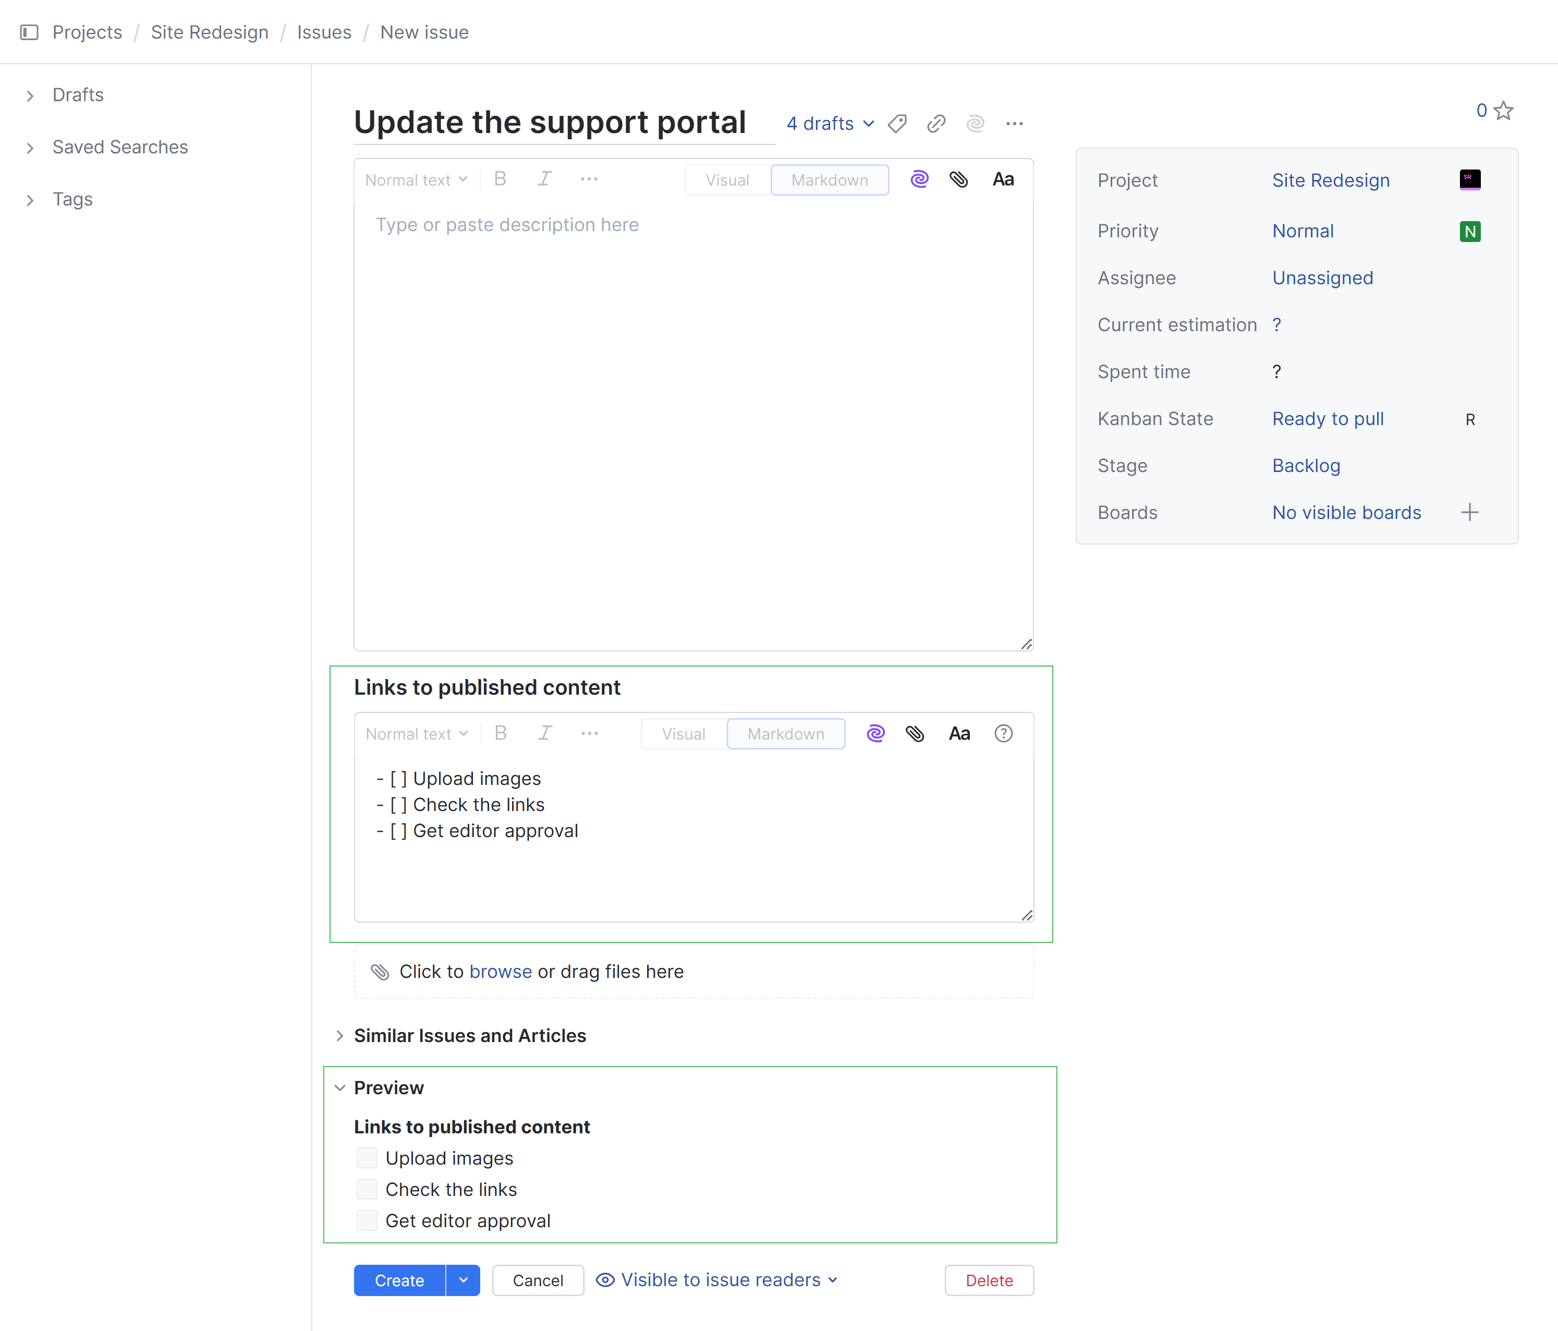Screen dimensions: 1558x1331
Task: Open the help icon in links field toolbar
Action: (1003, 734)
